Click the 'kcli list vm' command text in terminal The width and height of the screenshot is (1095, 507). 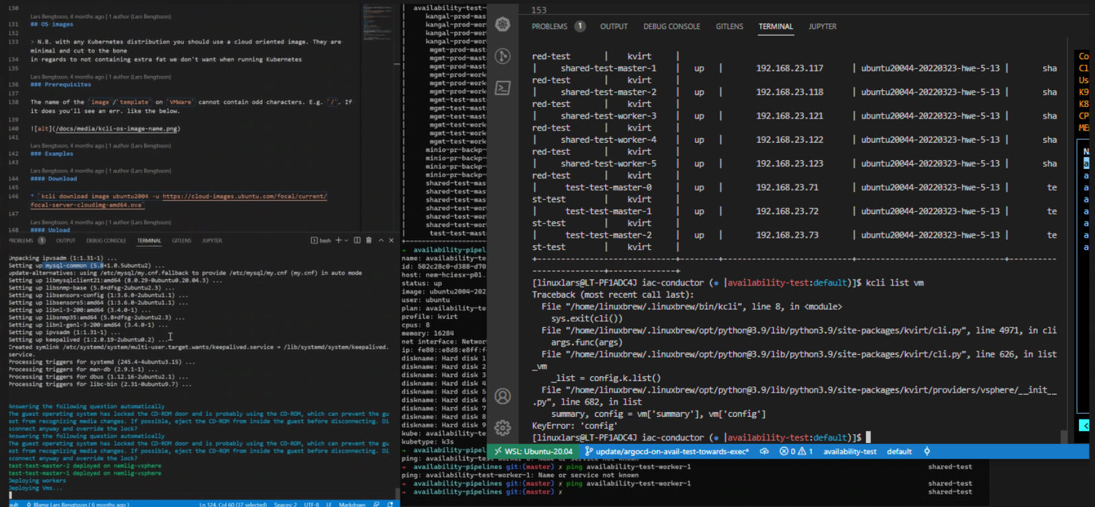coord(895,283)
